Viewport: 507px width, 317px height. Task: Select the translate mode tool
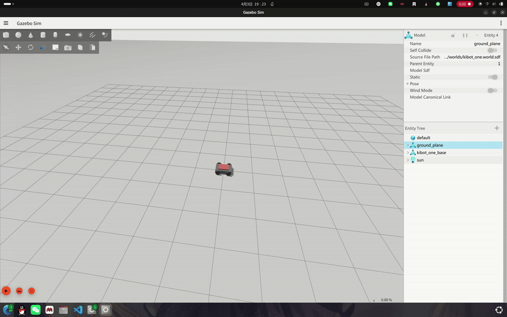pyautogui.click(x=18, y=48)
